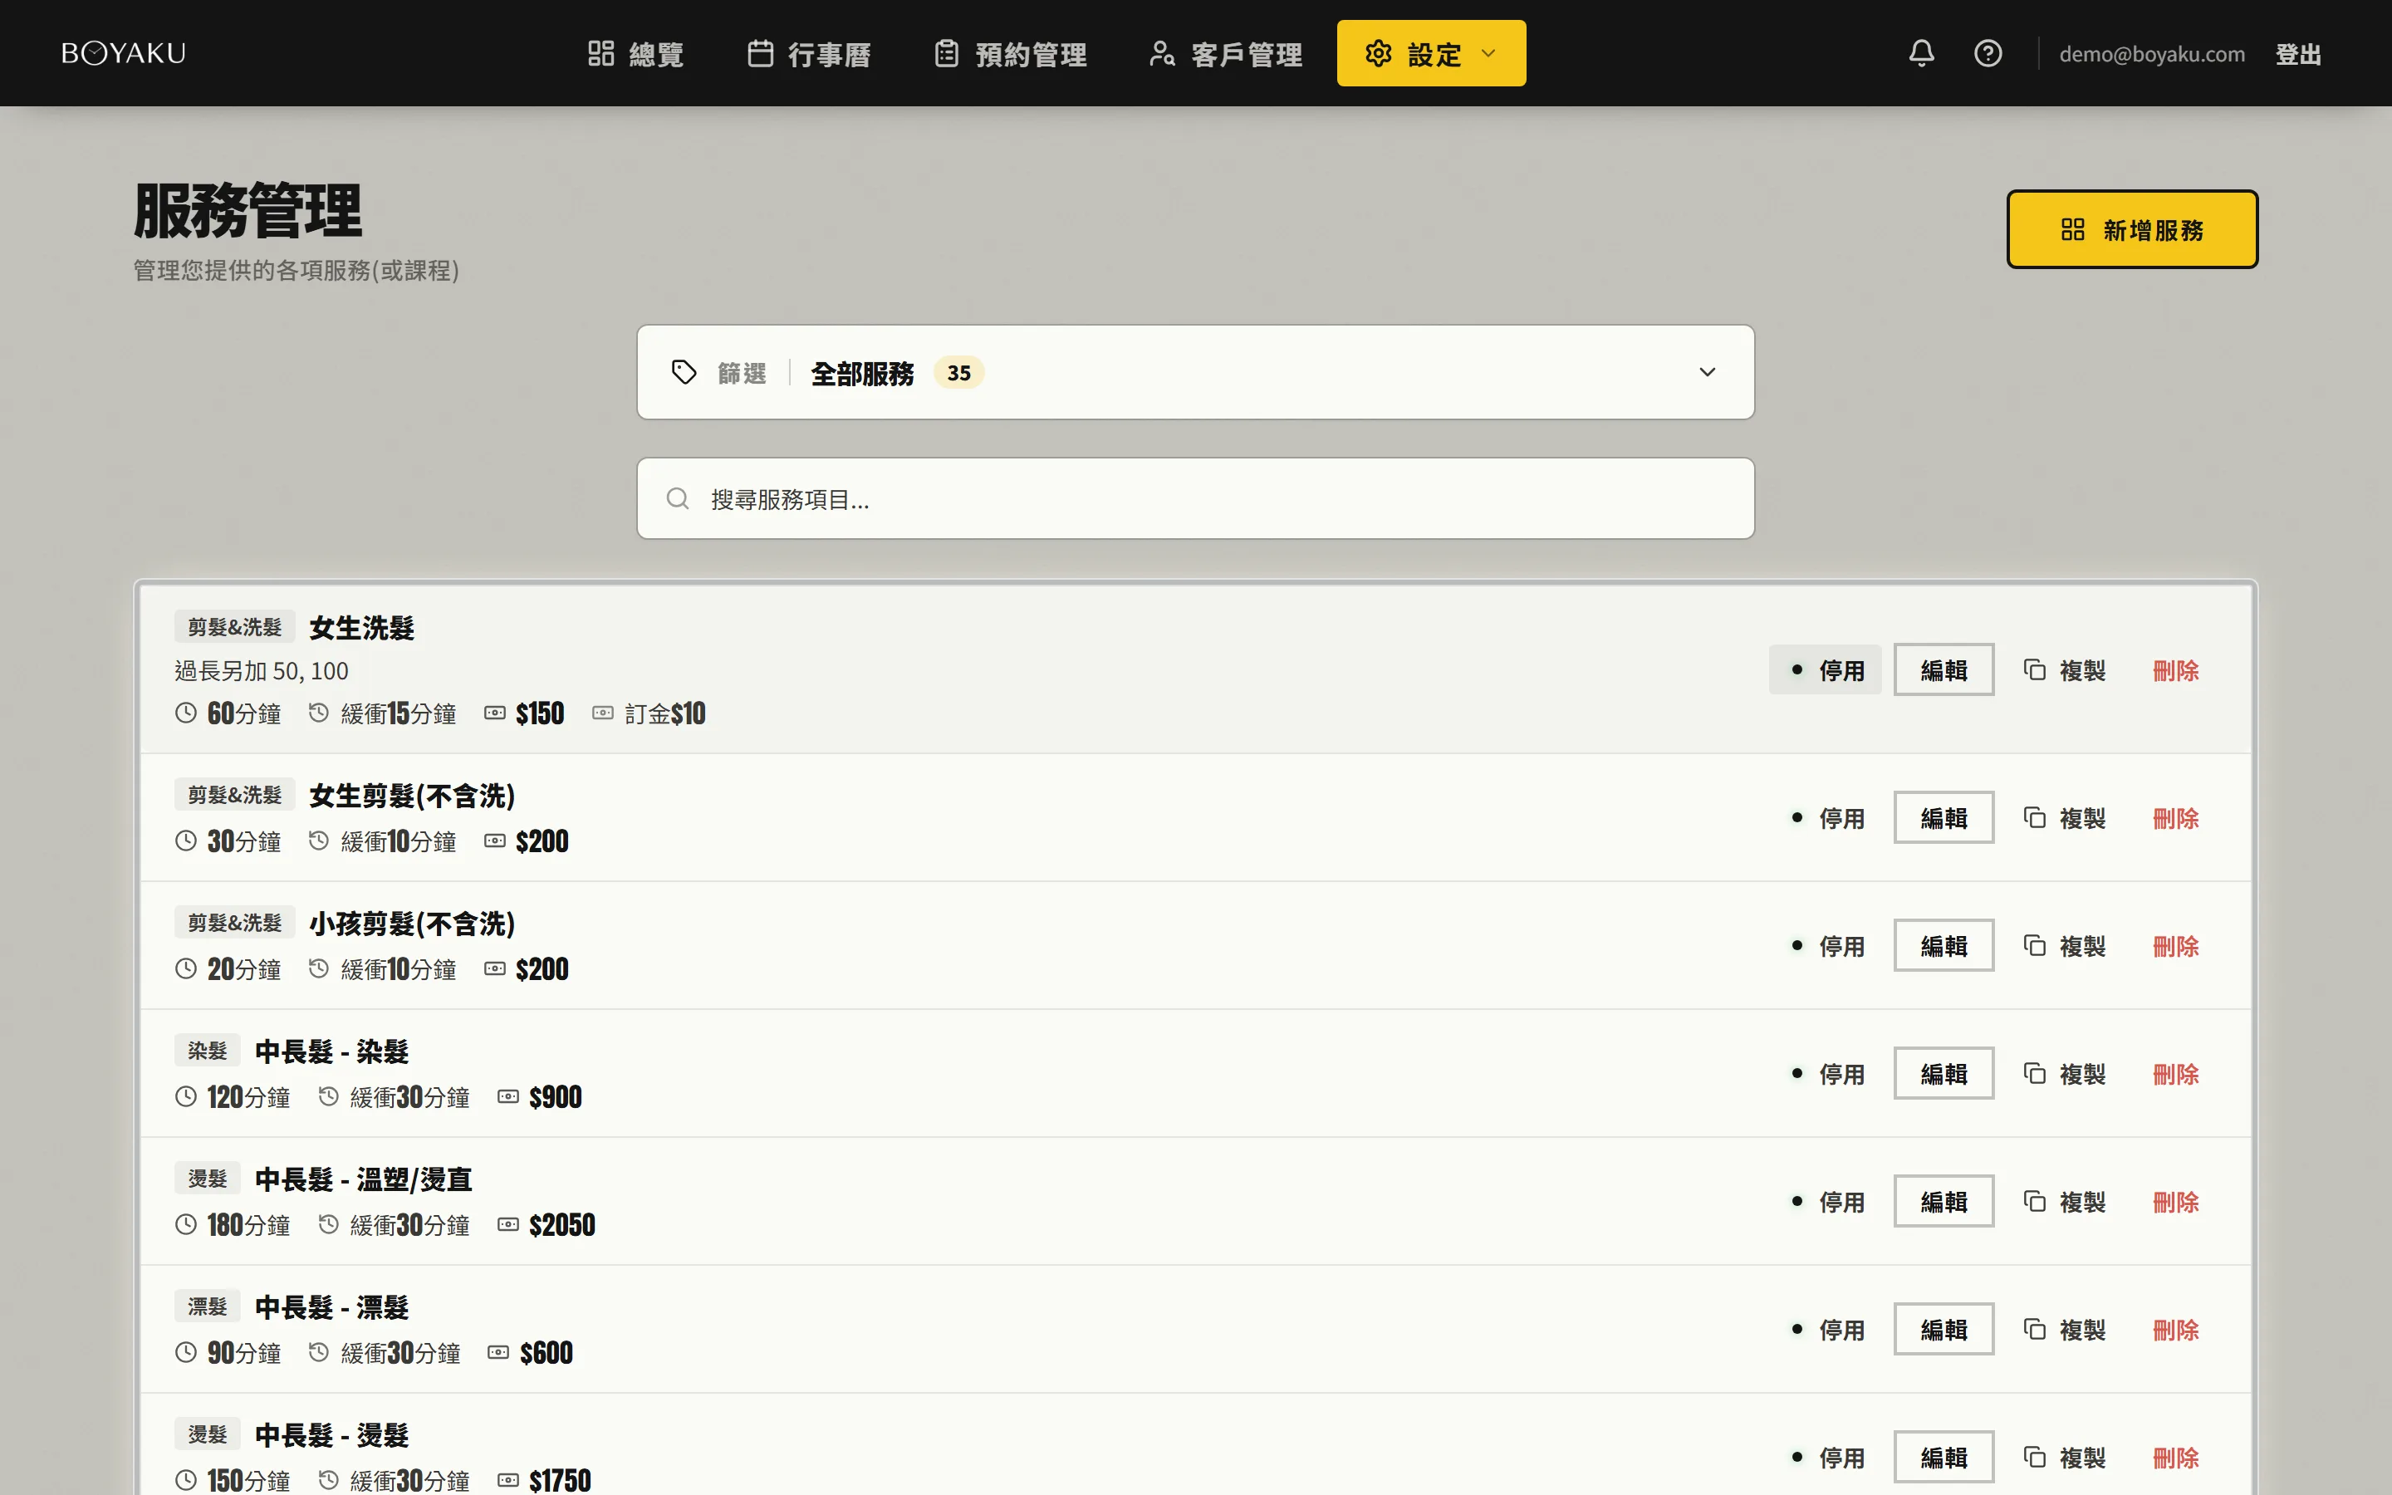This screenshot has width=2392, height=1495.
Task: Click the demo@boyaku.com account label
Action: [x=2151, y=53]
